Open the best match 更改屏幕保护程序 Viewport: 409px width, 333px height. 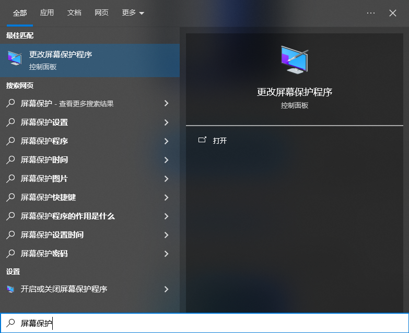(x=90, y=60)
